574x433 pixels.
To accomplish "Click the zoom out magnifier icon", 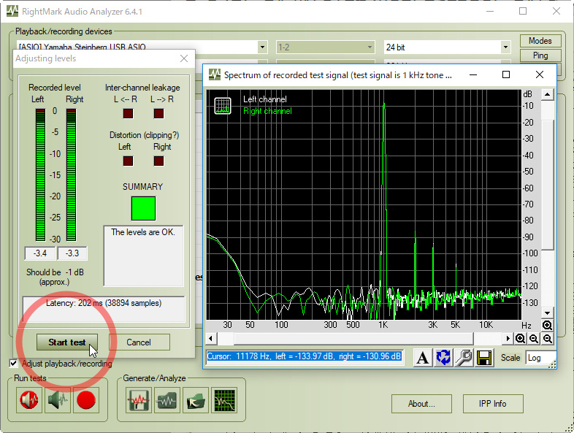I will (x=534, y=339).
